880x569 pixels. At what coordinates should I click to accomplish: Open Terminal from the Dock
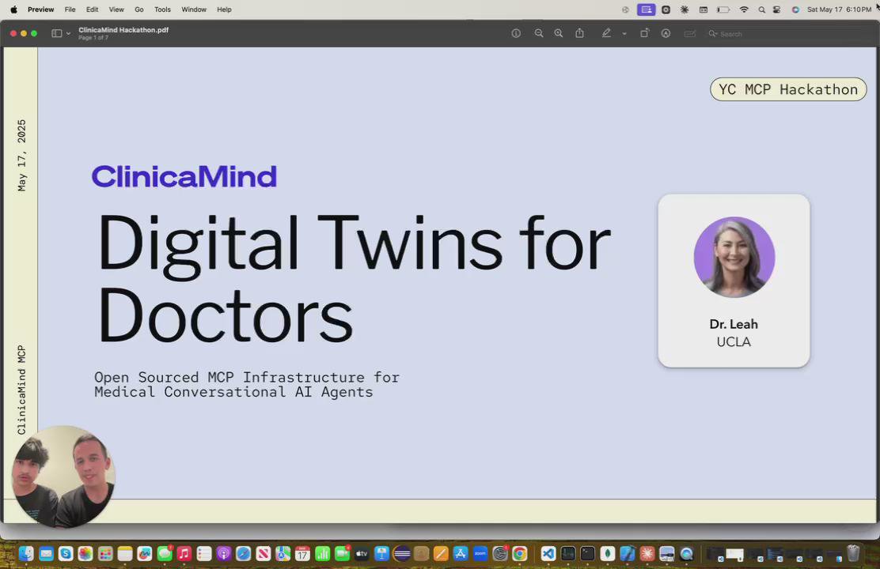click(x=588, y=554)
